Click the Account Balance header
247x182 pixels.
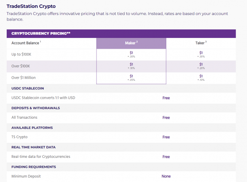(x=26, y=43)
